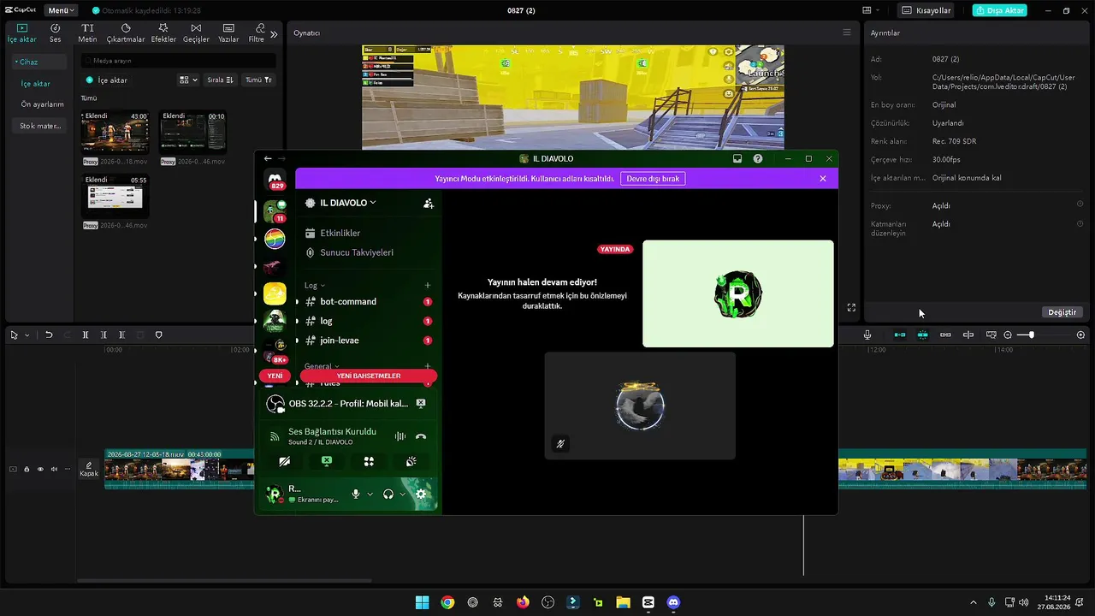The height and width of the screenshot is (616, 1095).
Task: Click the Kısayollar shortcuts button
Action: coord(926,10)
